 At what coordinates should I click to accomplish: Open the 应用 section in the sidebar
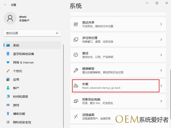16,79
